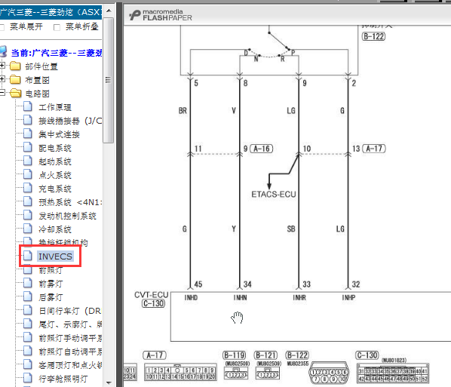Click the INHP terminal label
451x387 pixels.
pyautogui.click(x=348, y=297)
